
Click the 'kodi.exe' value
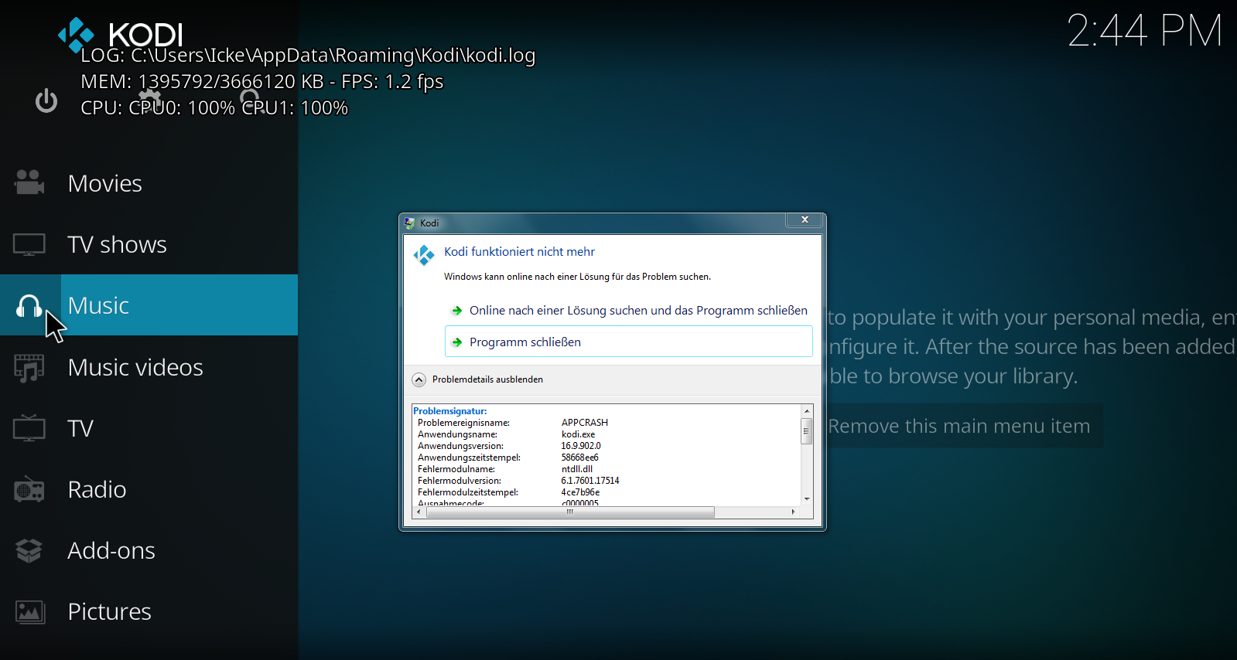point(578,434)
